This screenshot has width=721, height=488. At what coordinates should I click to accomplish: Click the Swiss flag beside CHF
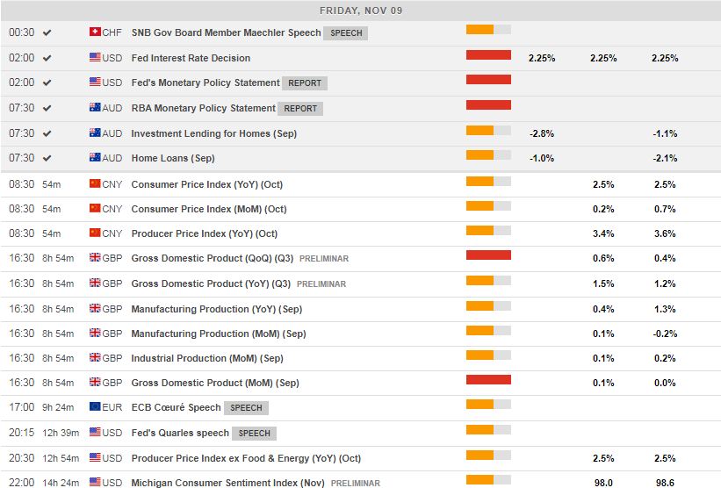tap(95, 32)
